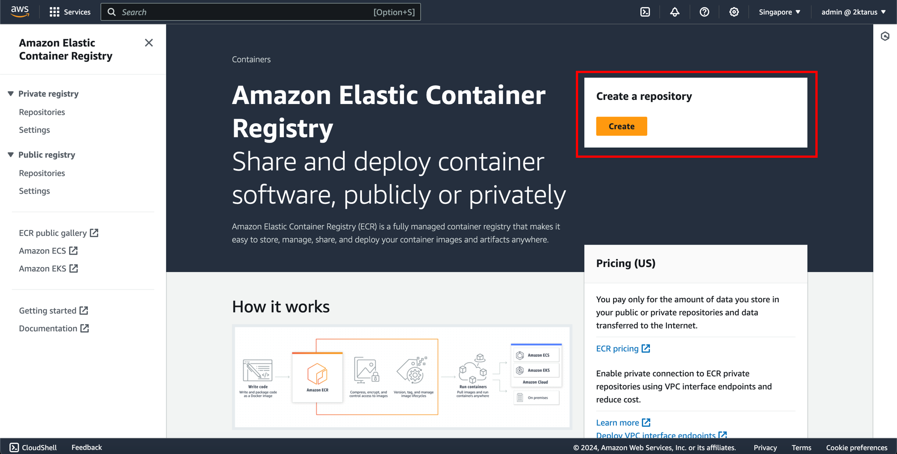Screen dimensions: 897x454
Task: Click the image lifecycle gear icon in diagram
Action: point(413,370)
